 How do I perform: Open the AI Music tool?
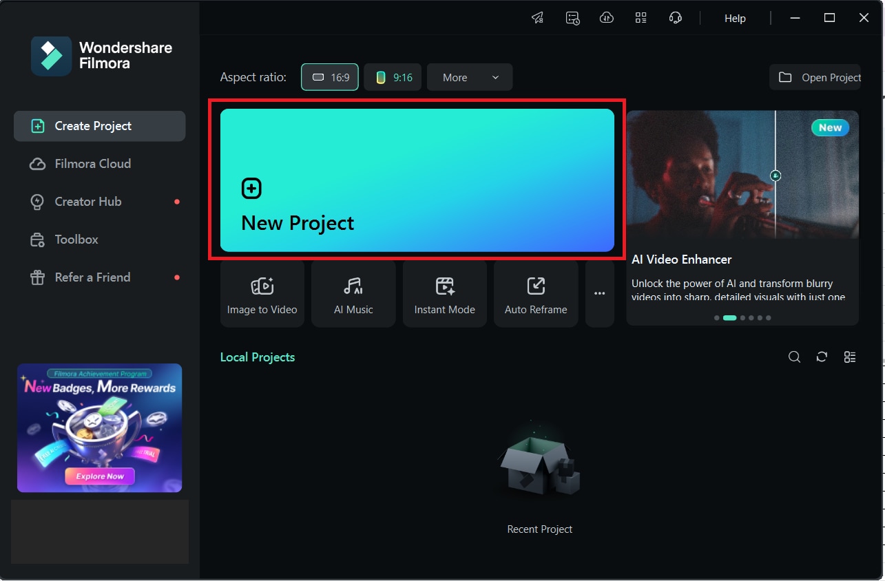353,294
